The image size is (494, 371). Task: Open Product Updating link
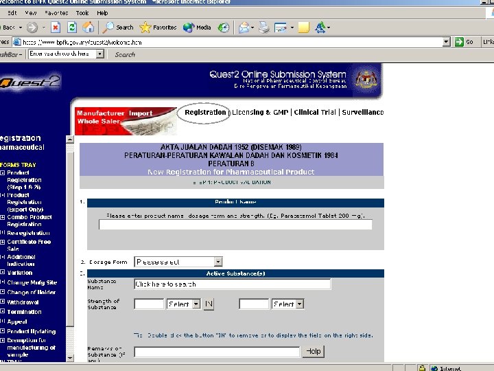(x=31, y=332)
